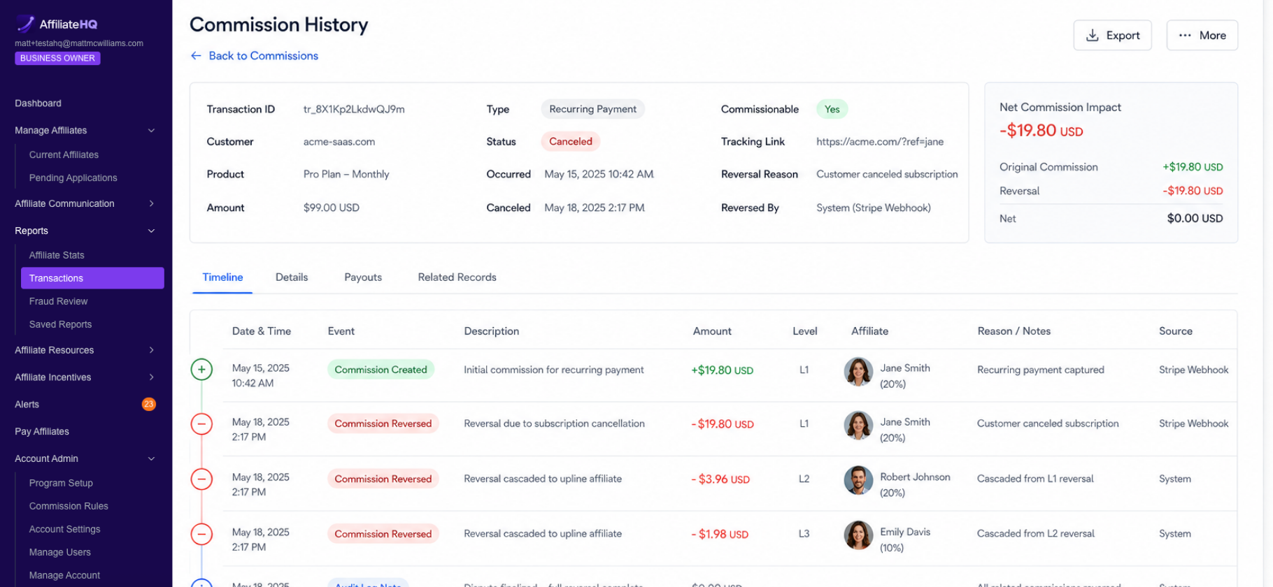
Task: Open Commission Rules under Account Admin
Action: (x=69, y=506)
